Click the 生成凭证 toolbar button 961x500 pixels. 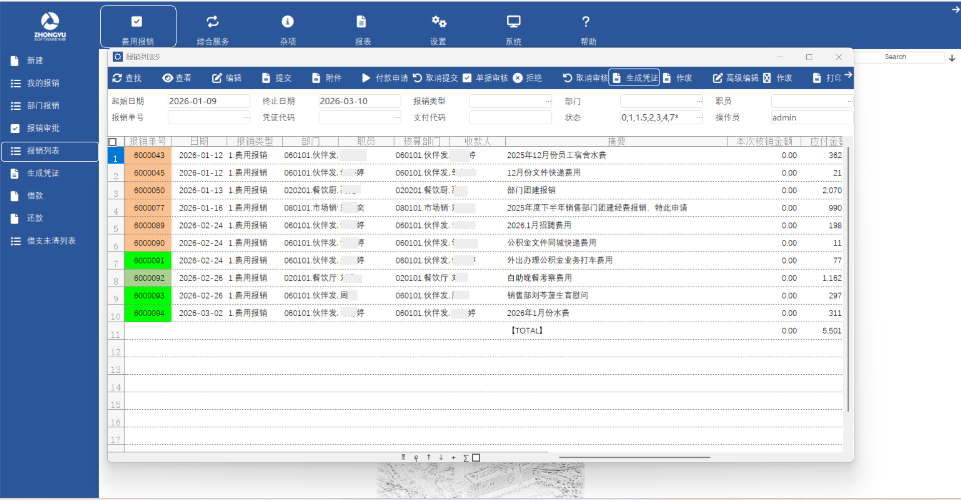pyautogui.click(x=635, y=78)
